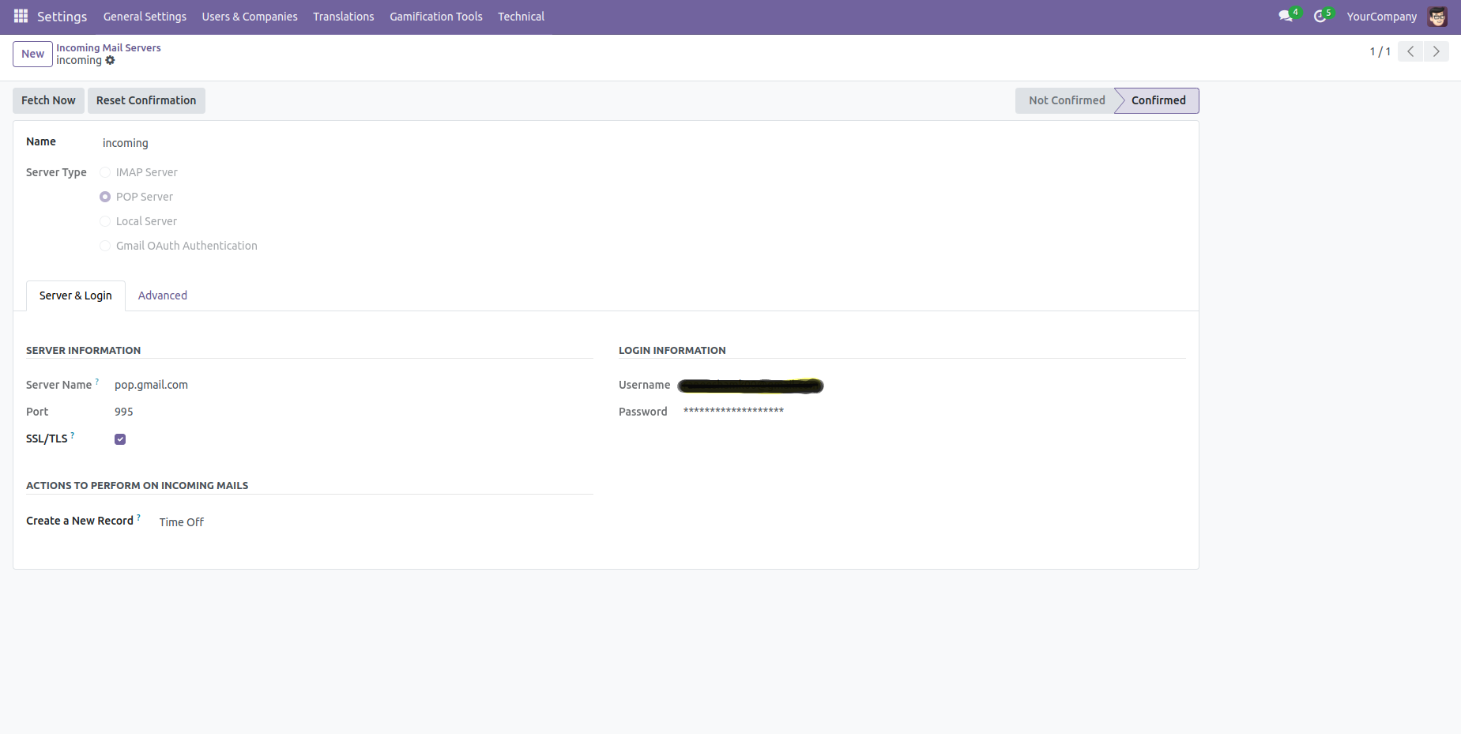This screenshot has width=1461, height=734.
Task: Toggle the SSL/TLS checkbox
Action: (x=120, y=439)
